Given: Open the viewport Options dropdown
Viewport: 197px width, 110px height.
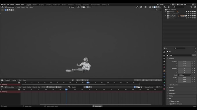Looking at the screenshot, I should coord(159,10).
